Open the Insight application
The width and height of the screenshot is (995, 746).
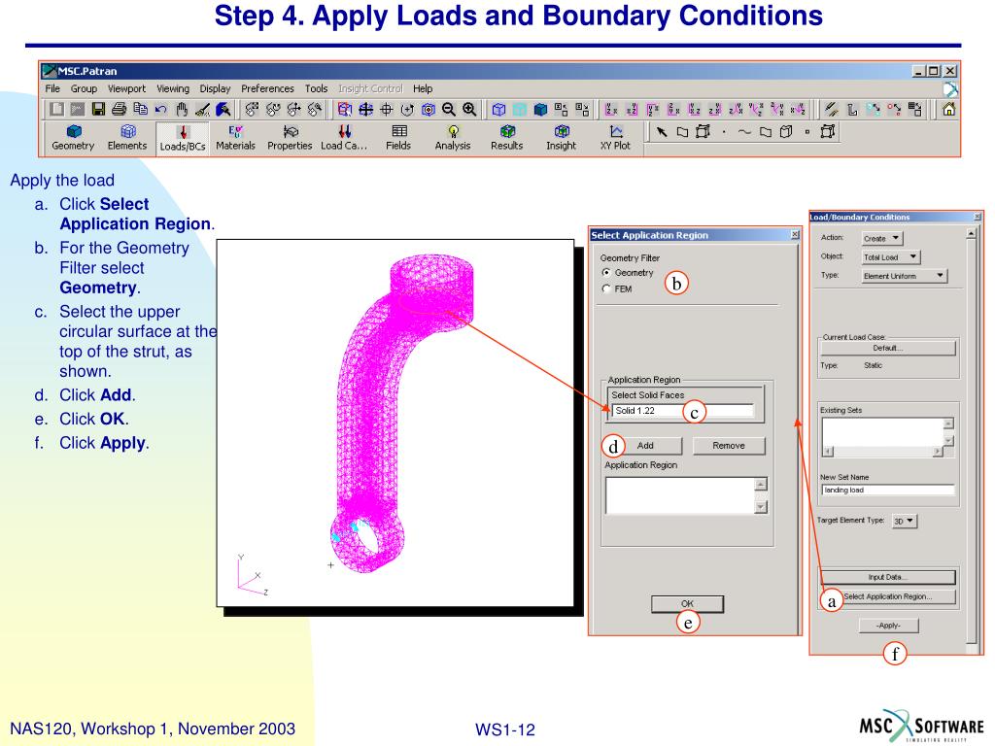tap(561, 138)
